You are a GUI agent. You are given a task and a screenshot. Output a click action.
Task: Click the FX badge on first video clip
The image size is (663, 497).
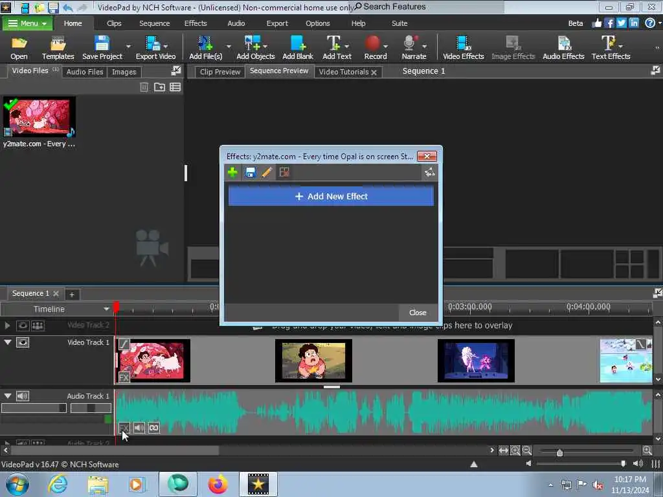point(124,377)
